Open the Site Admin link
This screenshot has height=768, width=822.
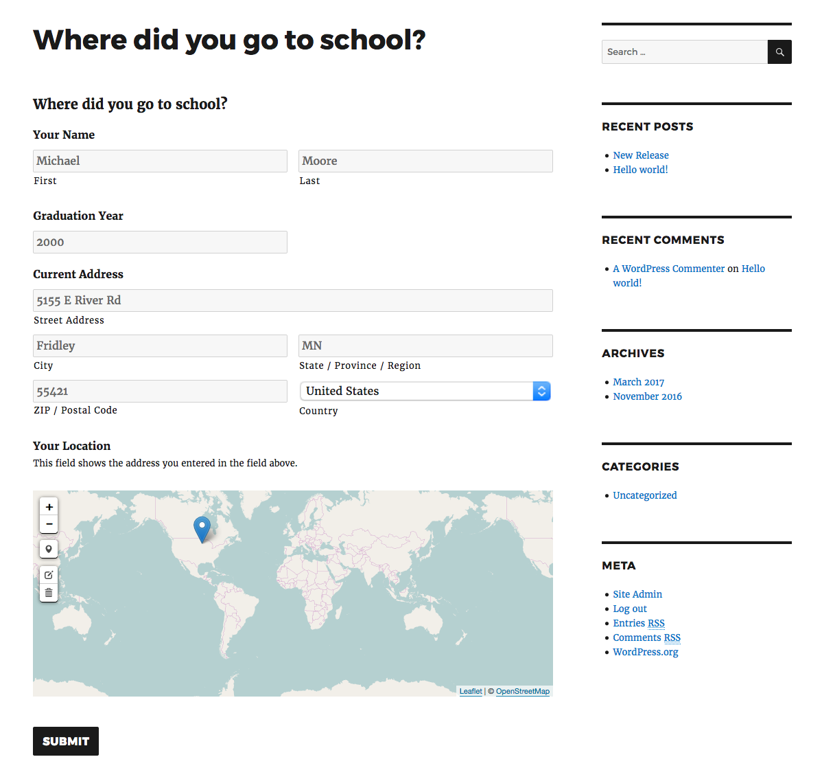pos(637,594)
